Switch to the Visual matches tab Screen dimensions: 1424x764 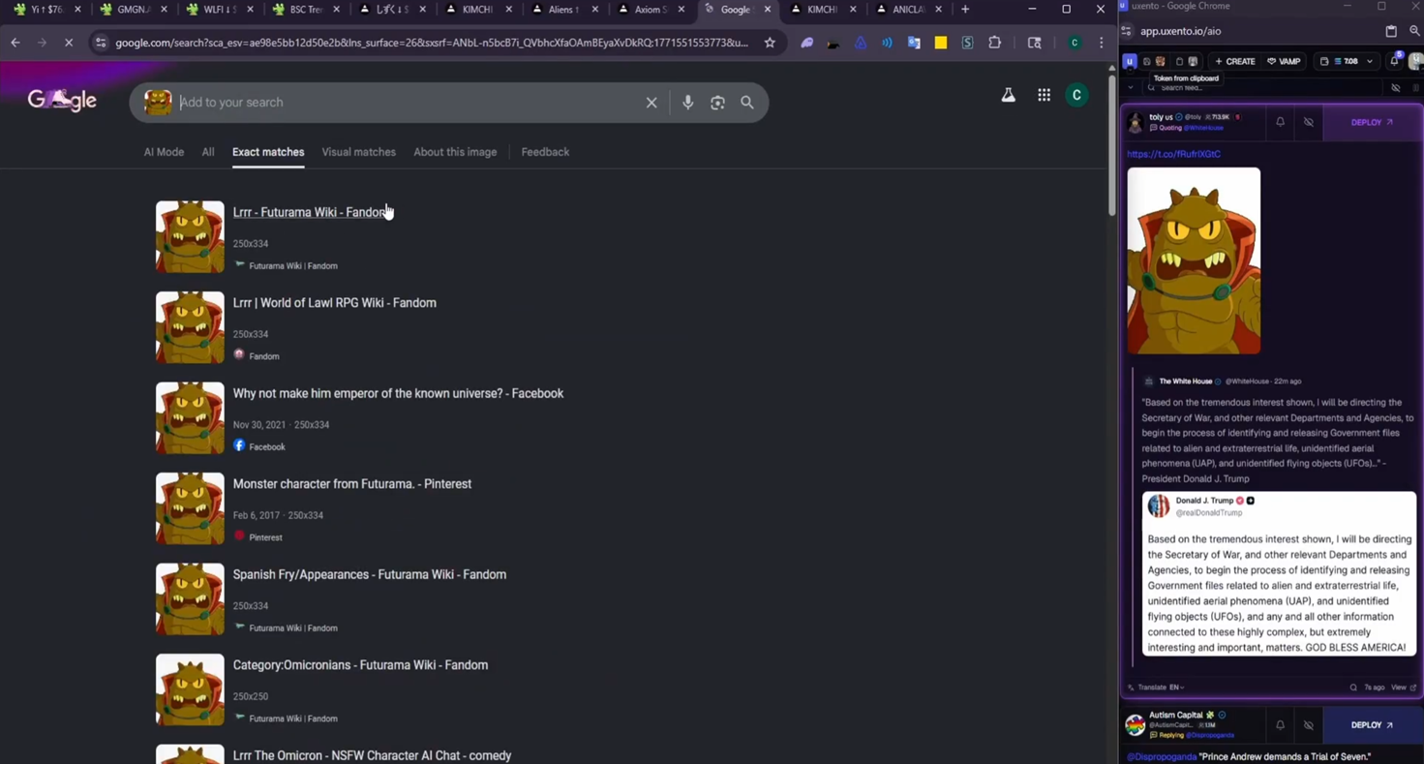358,152
